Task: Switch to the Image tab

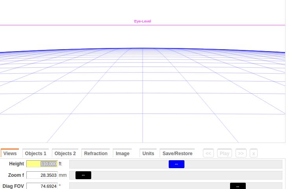Action: click(122, 154)
